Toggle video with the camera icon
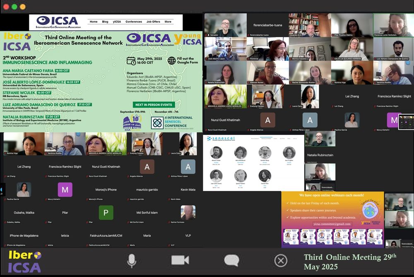Viewport: 414px width, 277px height. 180,260
